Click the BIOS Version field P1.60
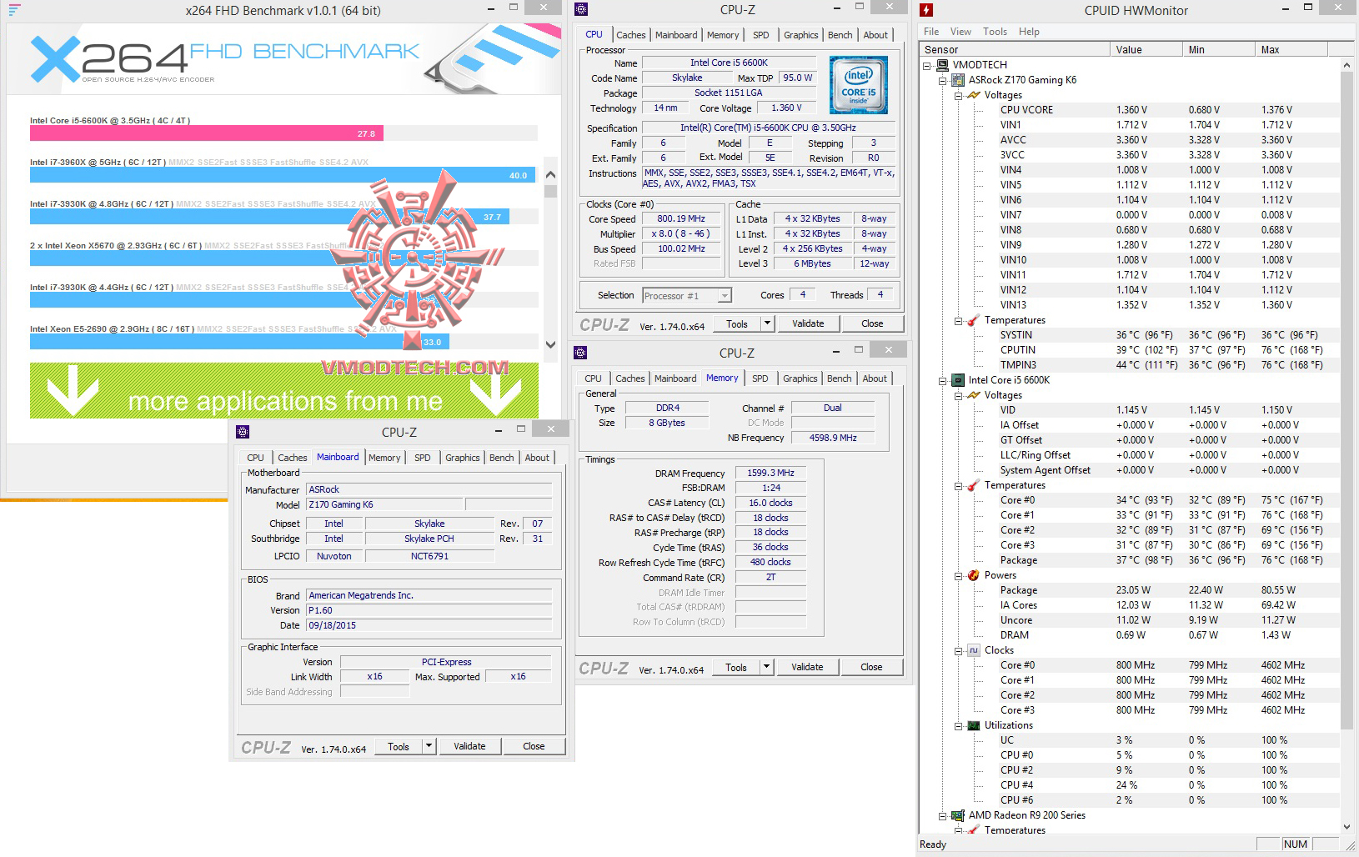 pos(429,610)
